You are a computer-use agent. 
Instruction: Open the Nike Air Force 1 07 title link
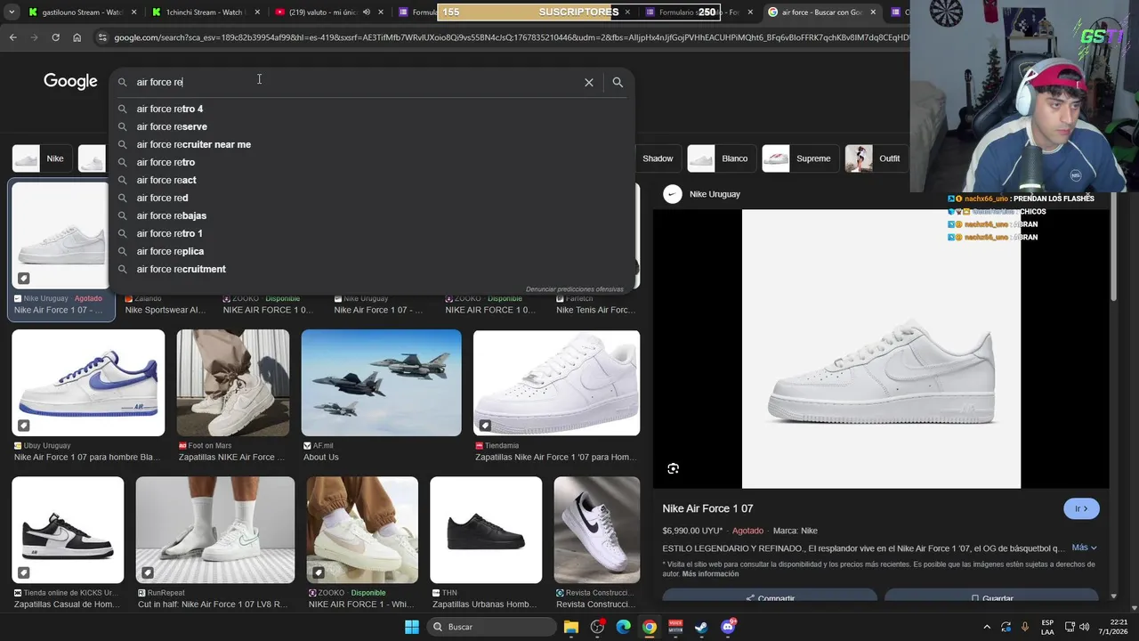tap(707, 508)
